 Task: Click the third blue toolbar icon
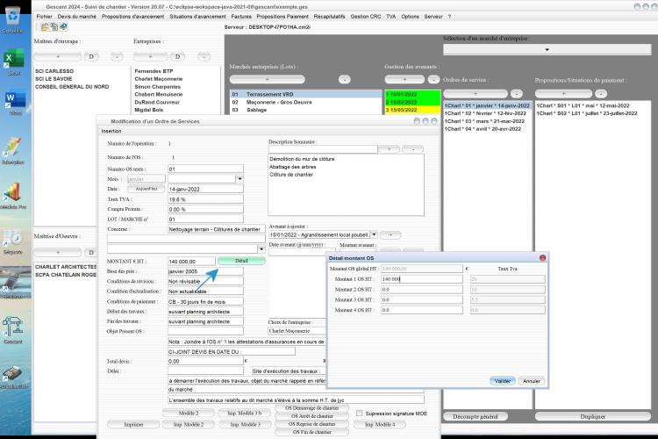pyautogui.click(x=63, y=27)
